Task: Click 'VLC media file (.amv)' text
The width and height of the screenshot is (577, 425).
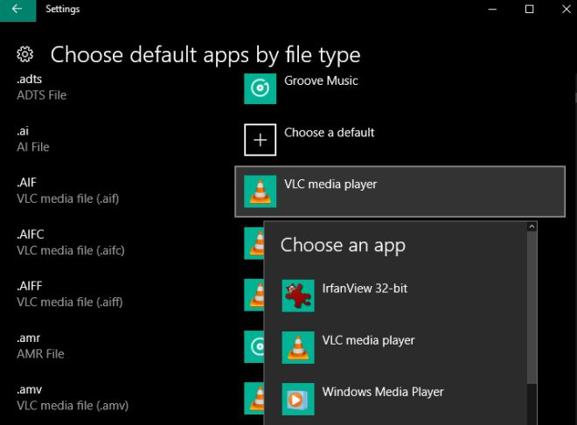Action: (x=73, y=406)
